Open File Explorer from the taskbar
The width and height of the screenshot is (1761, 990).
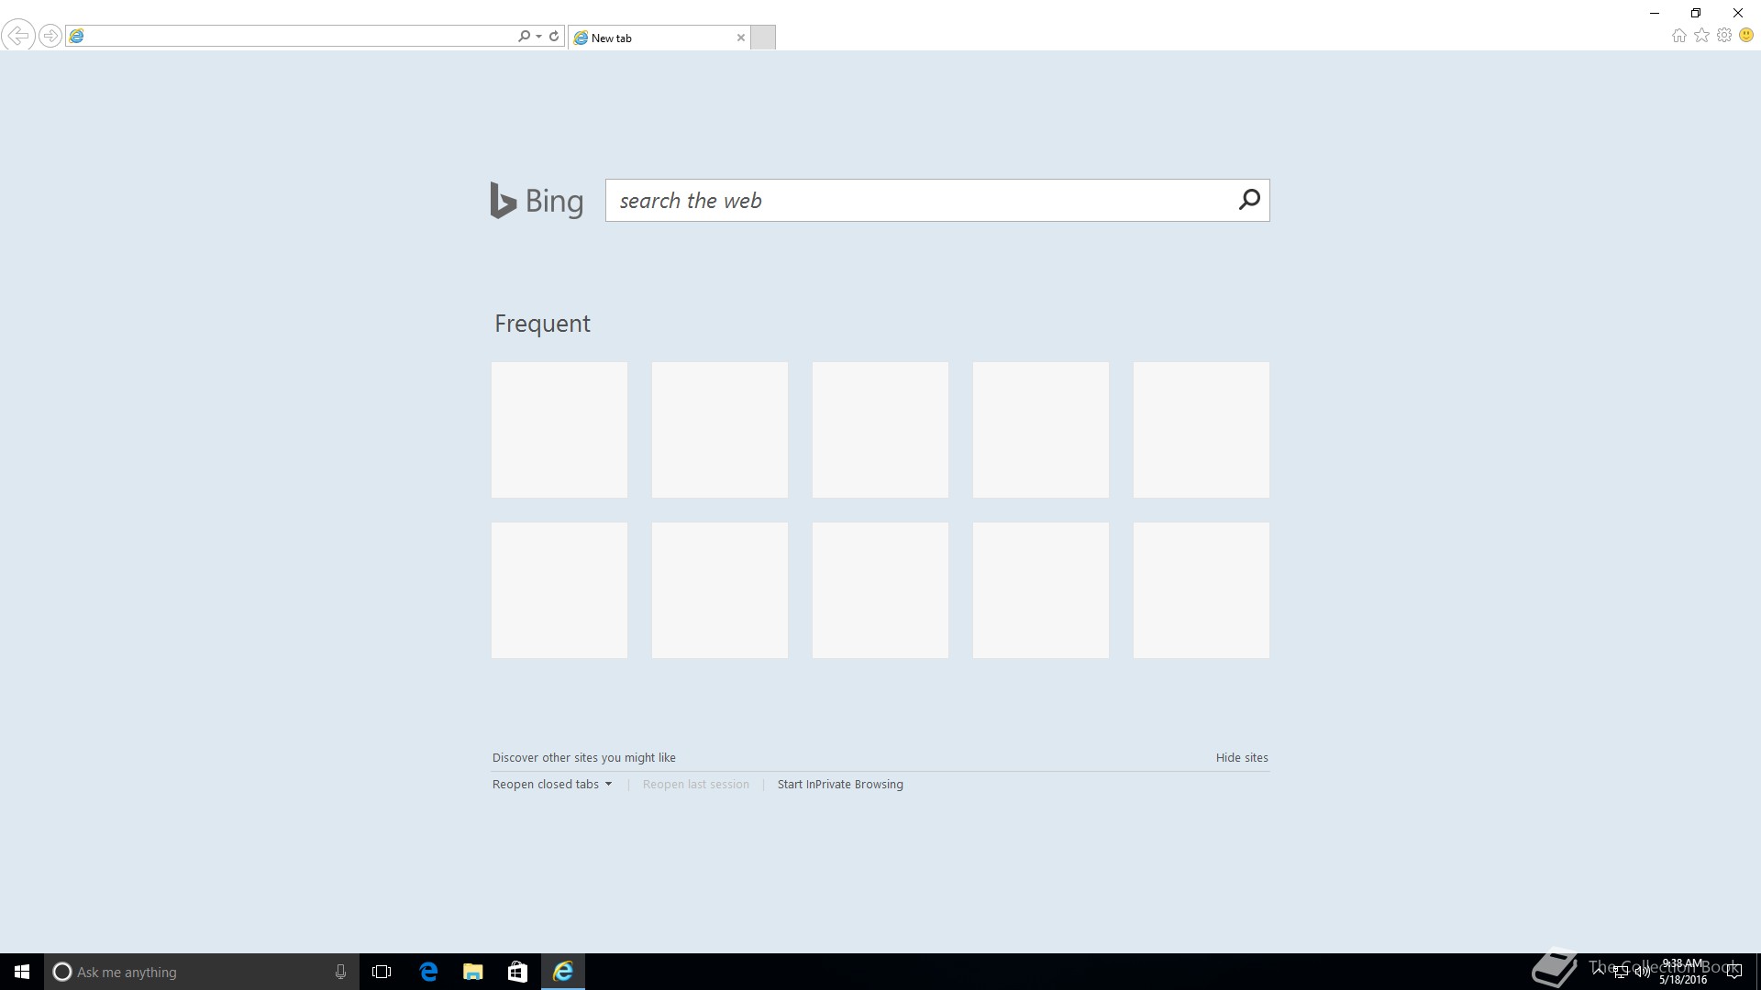point(473,972)
